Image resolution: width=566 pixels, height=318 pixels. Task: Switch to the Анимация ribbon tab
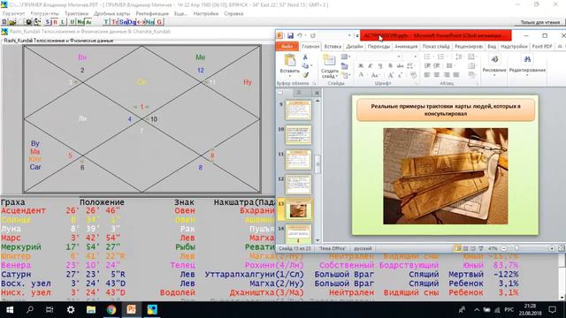pos(406,47)
